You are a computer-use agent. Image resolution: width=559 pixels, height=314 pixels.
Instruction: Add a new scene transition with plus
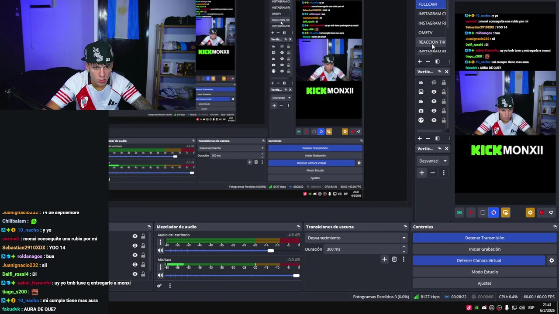pyautogui.click(x=385, y=259)
